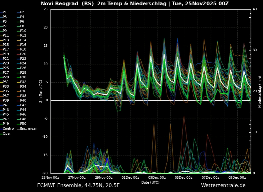Click the Control legend entry
The image size is (263, 192).
point(7,129)
